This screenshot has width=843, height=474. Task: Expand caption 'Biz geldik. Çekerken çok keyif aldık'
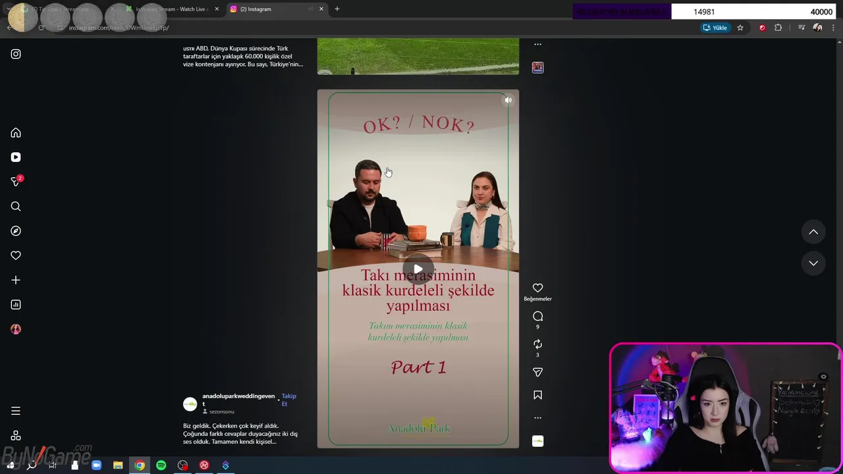[x=240, y=434]
